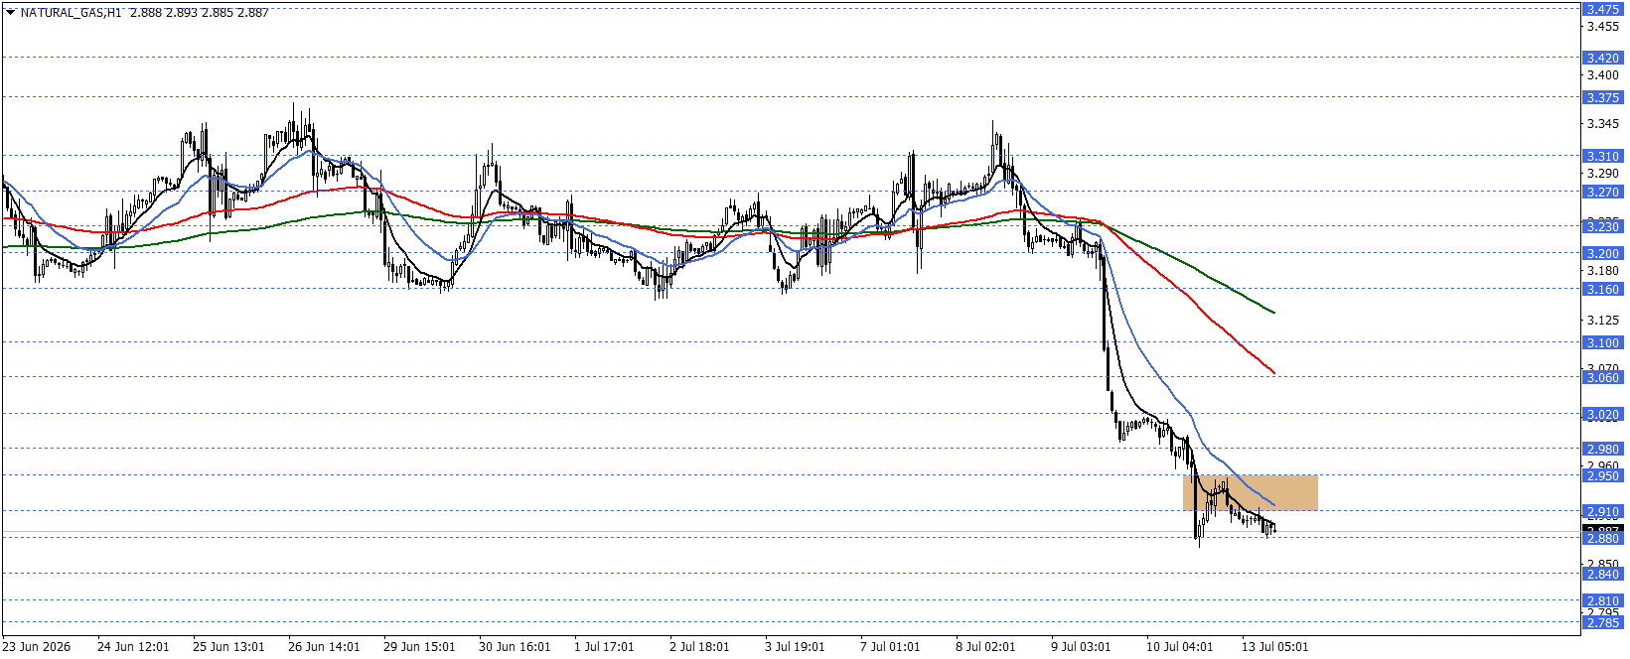Click the 2.950 level label
This screenshot has height=659, width=1630.
(x=1602, y=475)
